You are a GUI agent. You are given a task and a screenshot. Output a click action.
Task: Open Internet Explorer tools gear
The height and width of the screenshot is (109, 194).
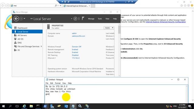pos(189,5)
